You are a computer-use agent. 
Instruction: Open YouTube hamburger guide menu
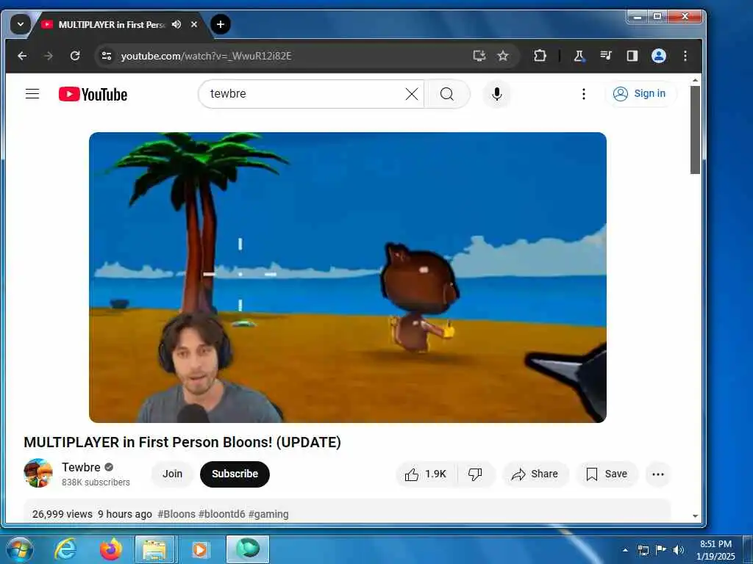coord(32,94)
